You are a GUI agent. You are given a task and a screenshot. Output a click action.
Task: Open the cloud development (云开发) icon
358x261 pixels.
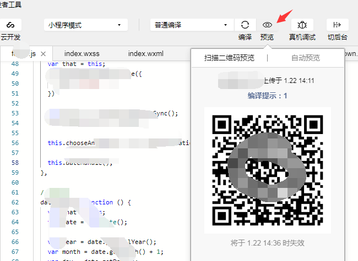(x=10, y=25)
